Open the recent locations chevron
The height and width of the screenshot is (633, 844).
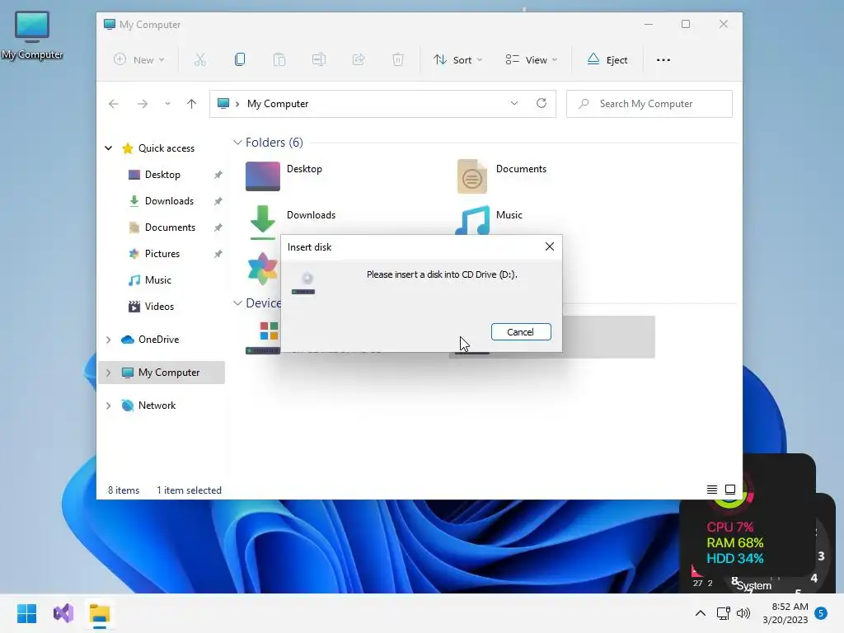coord(167,104)
